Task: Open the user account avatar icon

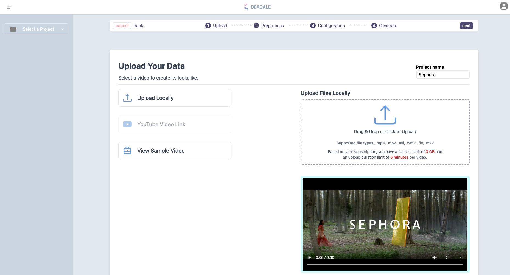Action: coord(504,6)
